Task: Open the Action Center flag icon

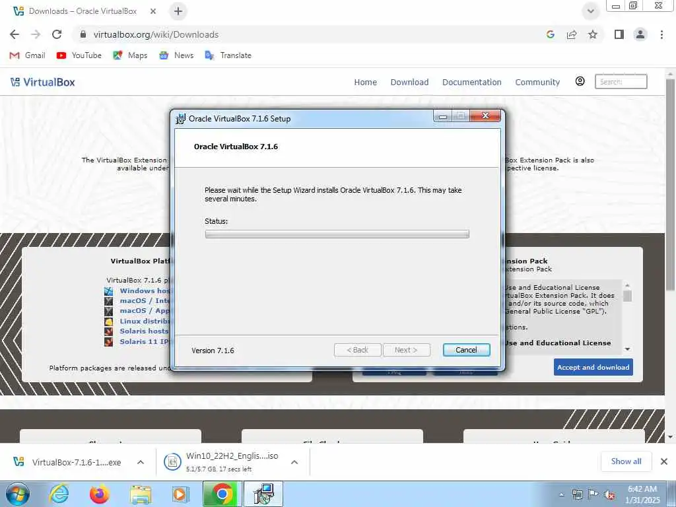Action: point(593,494)
